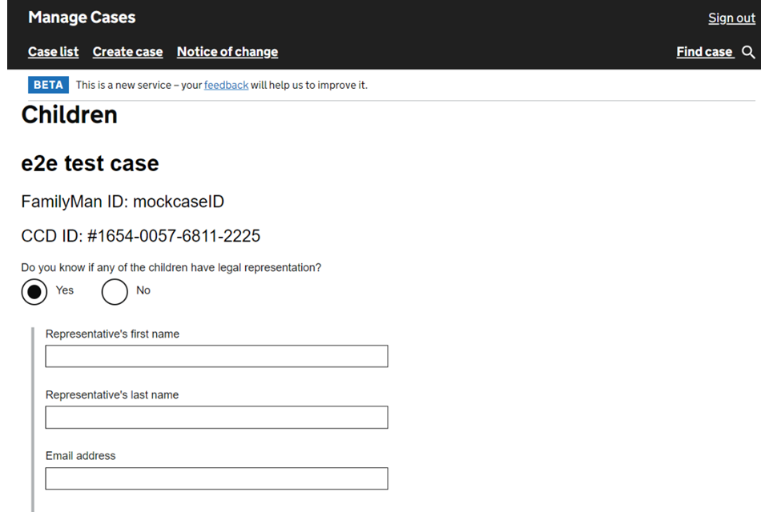769x512 pixels.
Task: Open the feedback link in banner
Action: point(226,85)
